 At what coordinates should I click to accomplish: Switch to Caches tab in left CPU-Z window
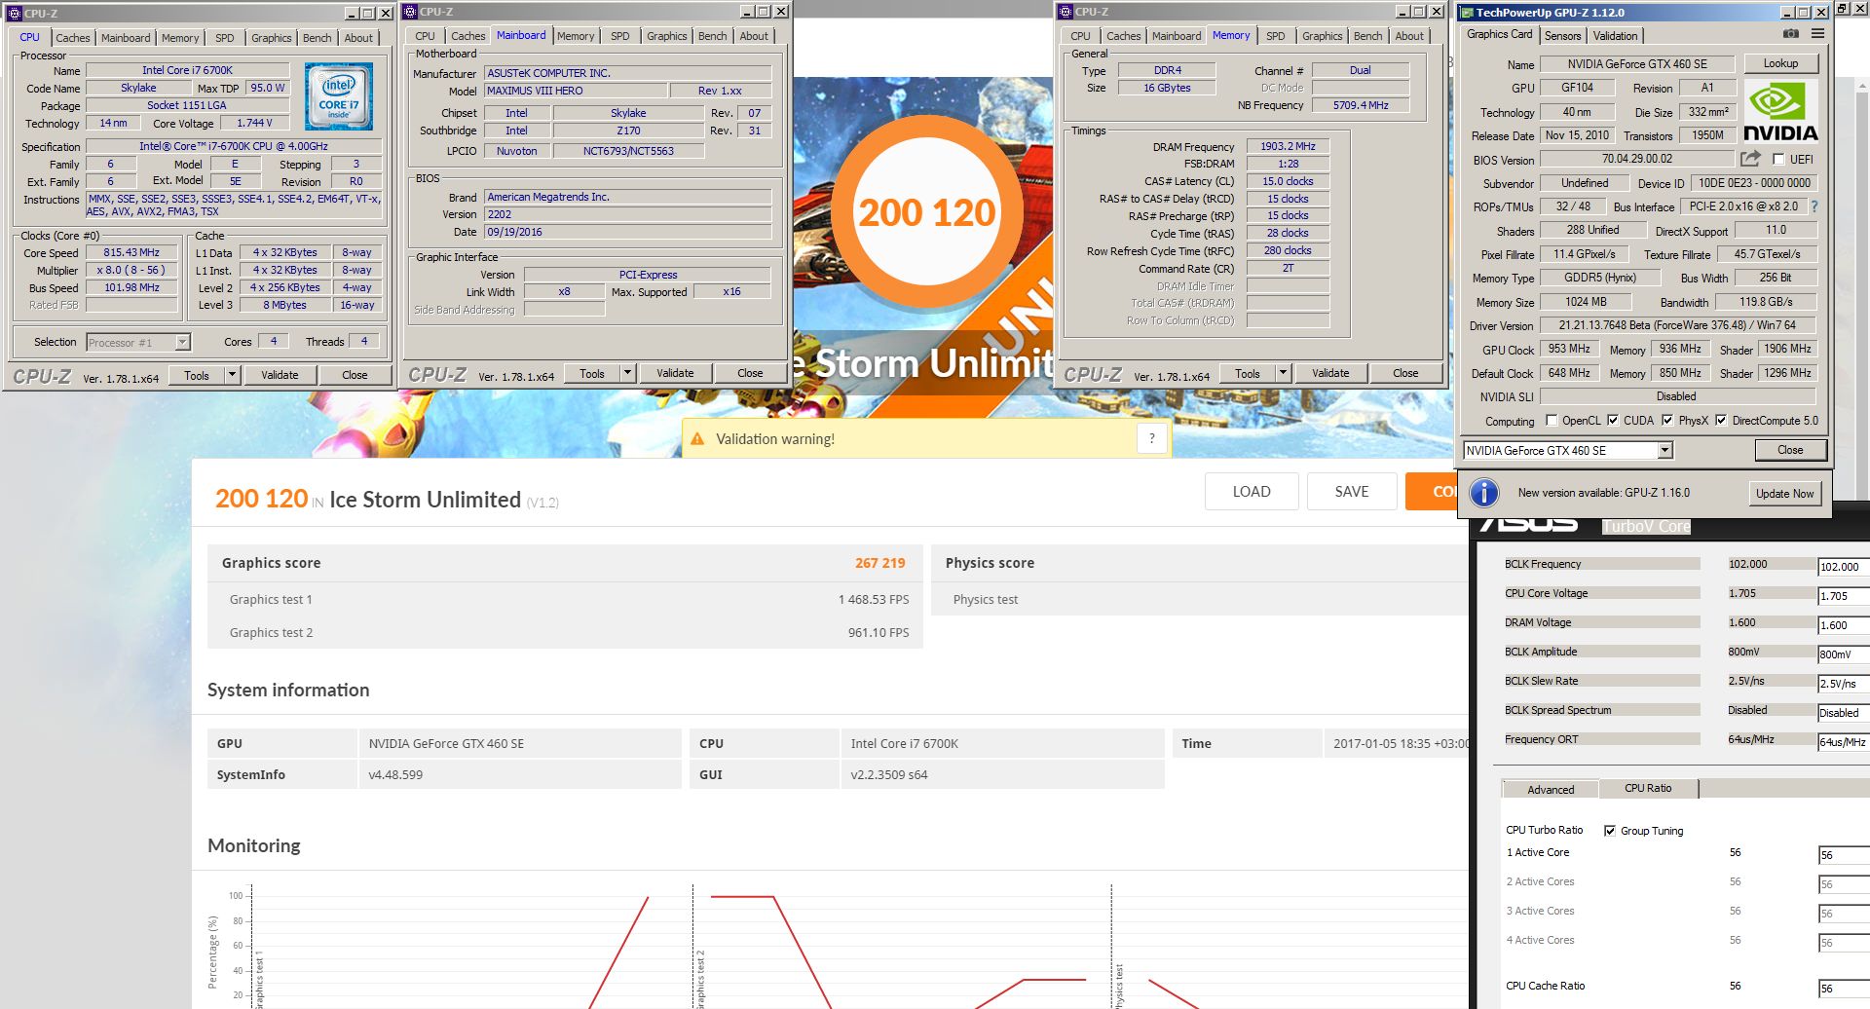(x=72, y=38)
